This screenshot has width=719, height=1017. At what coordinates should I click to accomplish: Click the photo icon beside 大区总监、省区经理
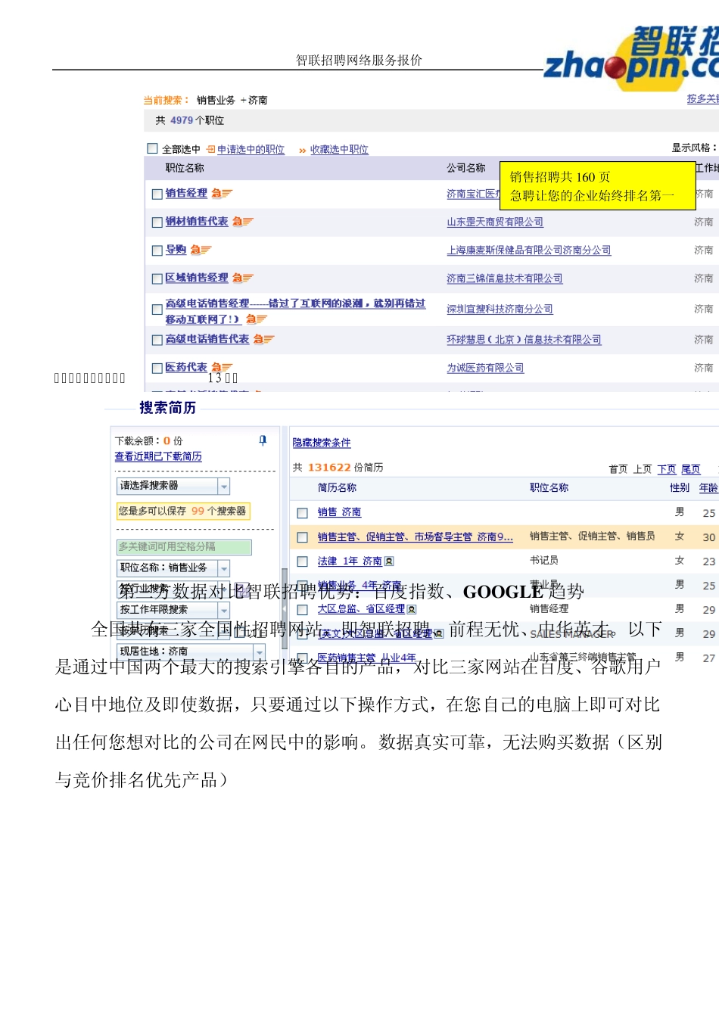tap(412, 609)
